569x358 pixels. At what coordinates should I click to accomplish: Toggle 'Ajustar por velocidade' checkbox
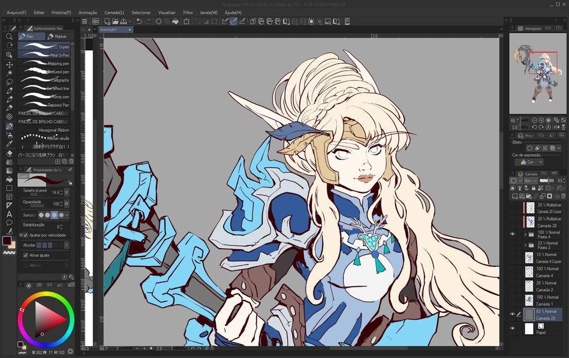pos(26,235)
